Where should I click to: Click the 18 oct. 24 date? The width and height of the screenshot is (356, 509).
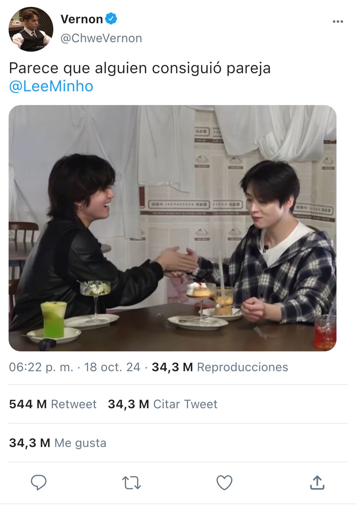[x=112, y=367]
